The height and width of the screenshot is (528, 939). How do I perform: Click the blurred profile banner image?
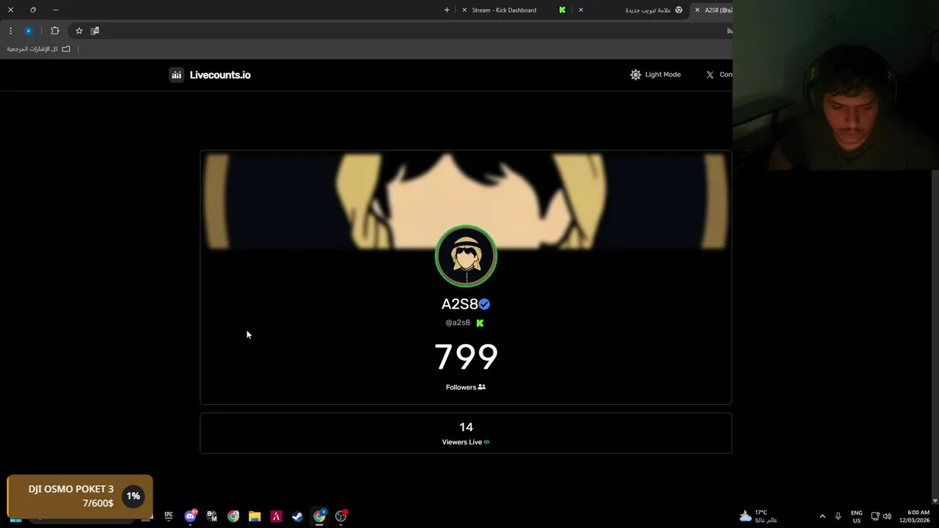point(466,199)
